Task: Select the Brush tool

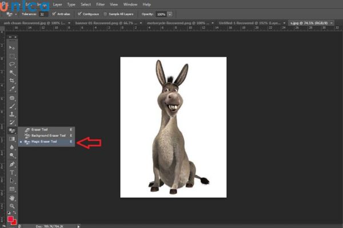Action: 12,106
